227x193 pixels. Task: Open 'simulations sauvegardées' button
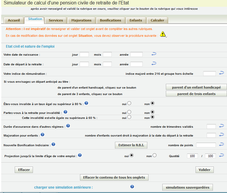(187, 187)
